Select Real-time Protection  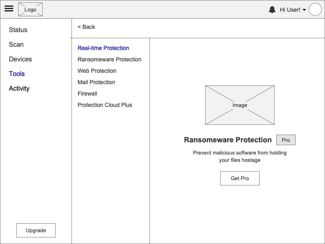[x=103, y=48]
